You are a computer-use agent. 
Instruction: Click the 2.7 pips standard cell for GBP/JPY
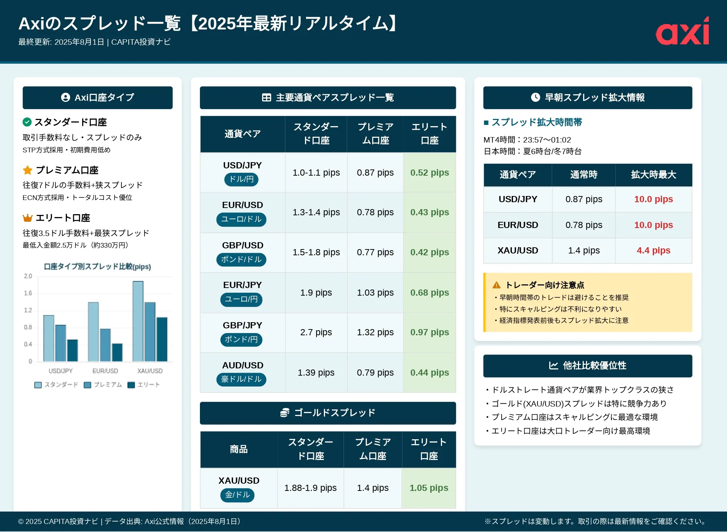pyautogui.click(x=316, y=332)
